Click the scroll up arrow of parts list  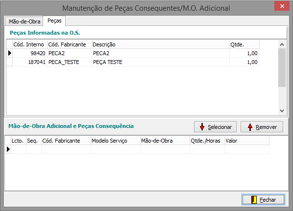(282, 44)
